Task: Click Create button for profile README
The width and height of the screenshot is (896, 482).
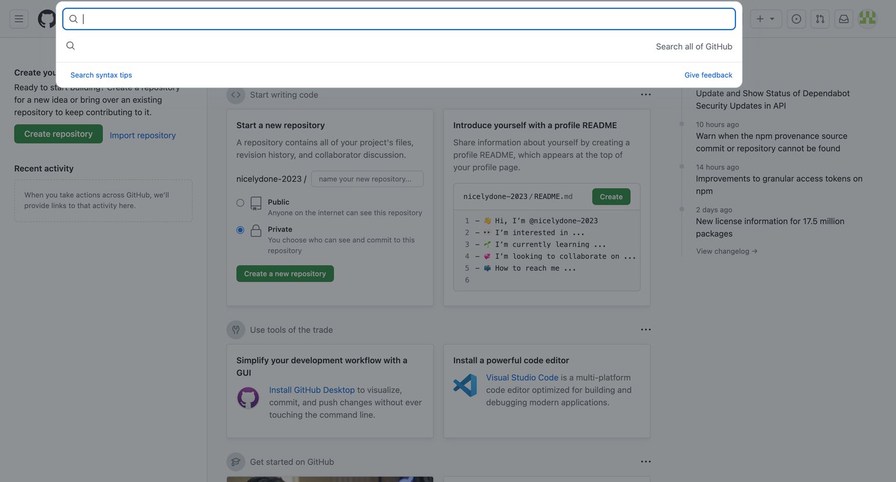Action: 611,197
